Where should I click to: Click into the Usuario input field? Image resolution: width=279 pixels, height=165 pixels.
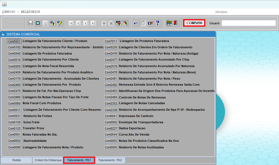(x=248, y=23)
